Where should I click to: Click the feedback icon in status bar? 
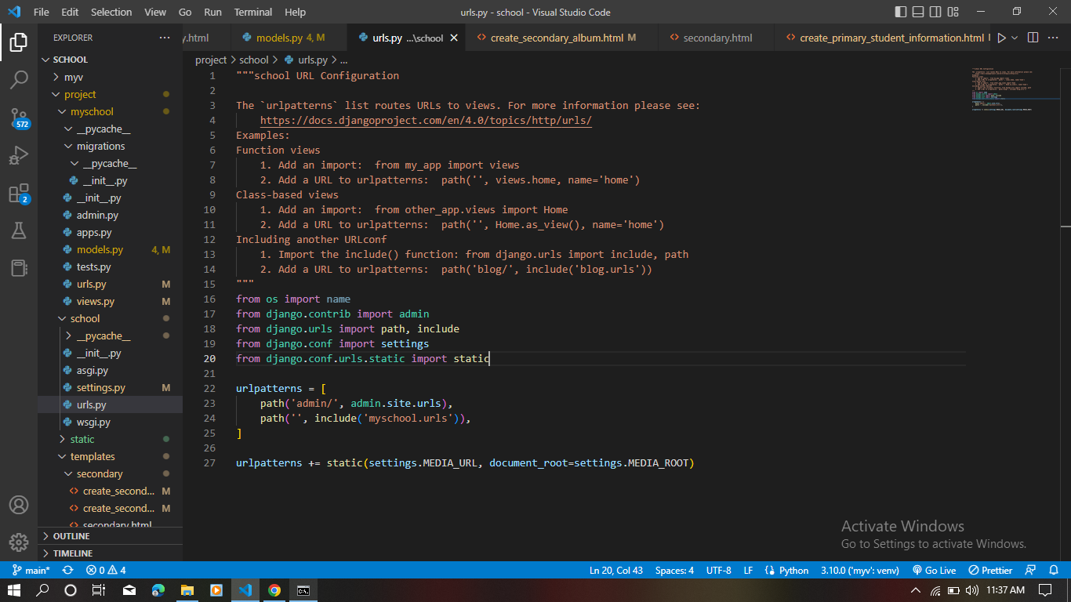[x=1031, y=570]
